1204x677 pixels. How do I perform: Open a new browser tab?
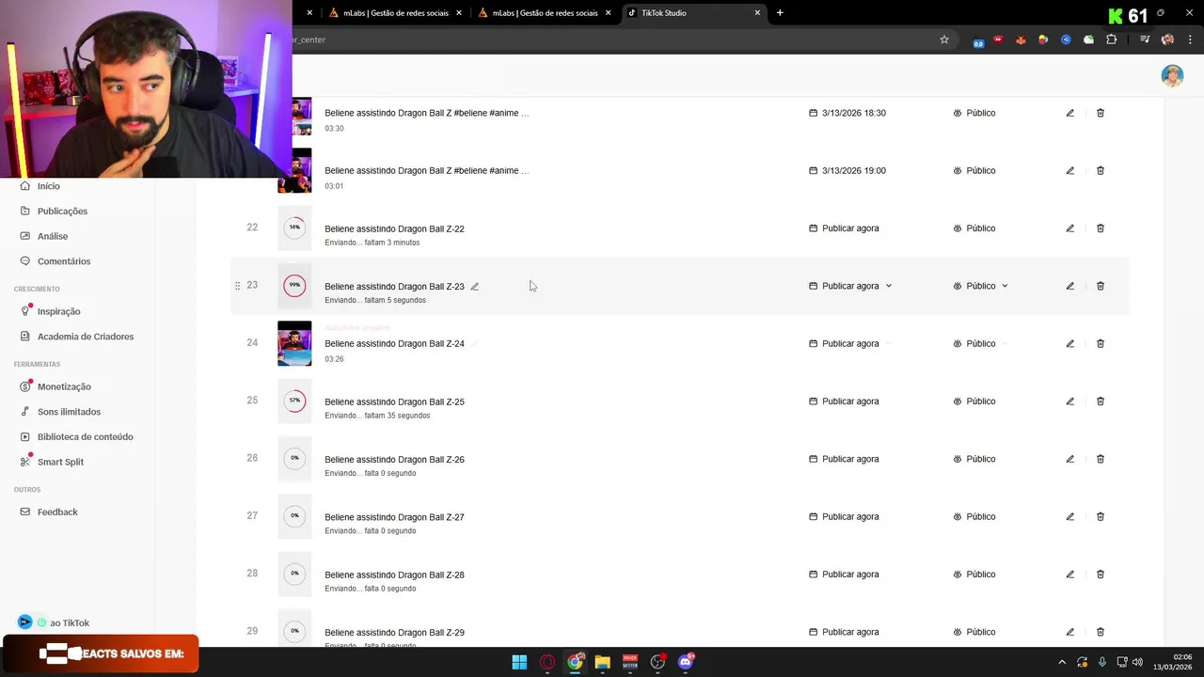(780, 13)
